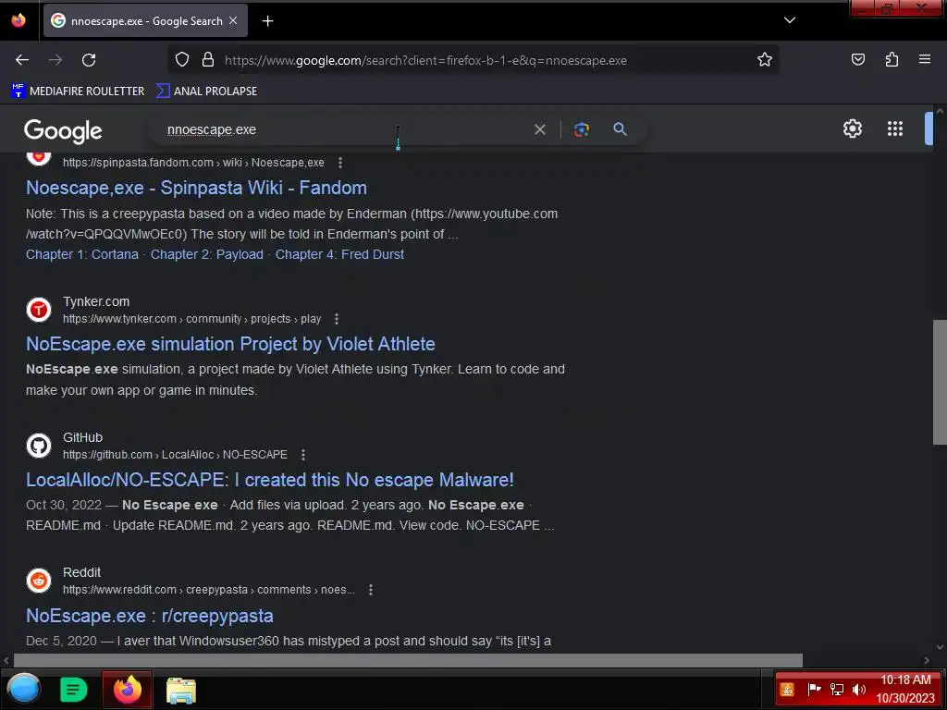This screenshot has height=710, width=947.
Task: Open the file explorer taskbar icon
Action: (180, 690)
